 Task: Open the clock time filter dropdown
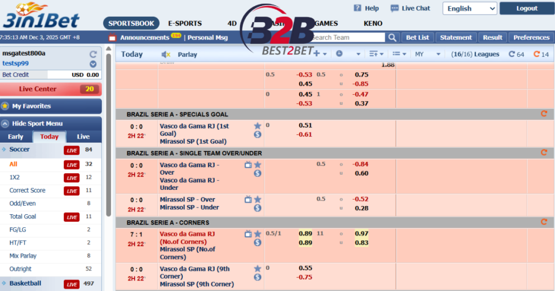click(x=349, y=54)
